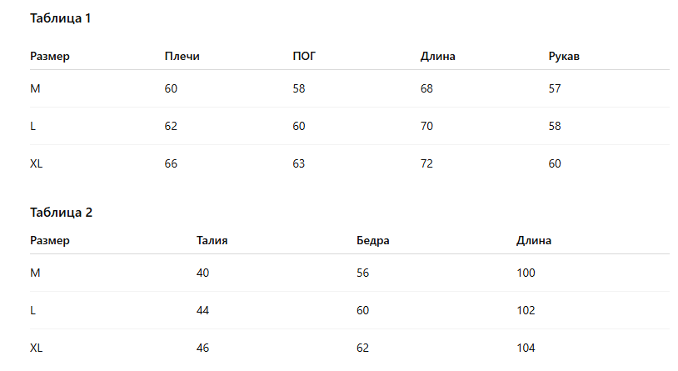Click the value 66 in the Плечи column
This screenshot has width=678, height=371.
pos(172,164)
